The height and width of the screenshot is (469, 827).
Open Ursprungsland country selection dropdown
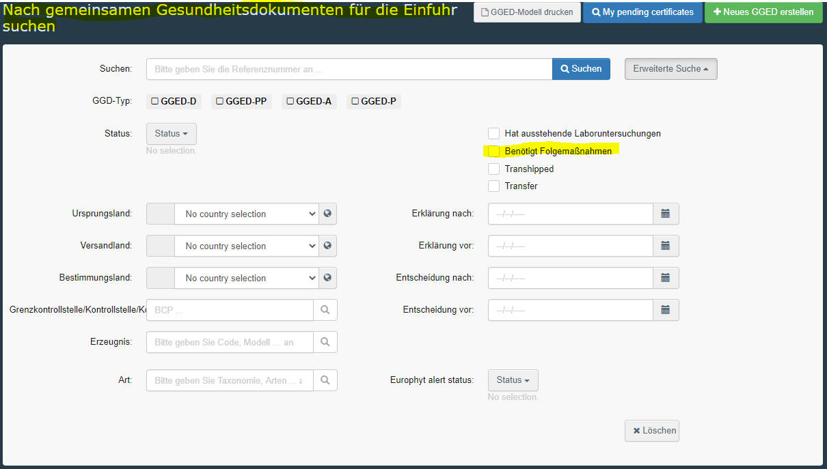[247, 214]
